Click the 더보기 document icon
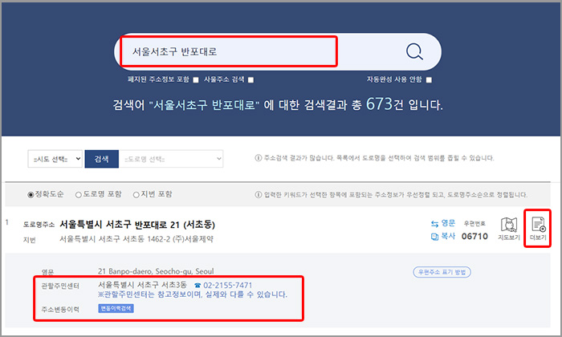Viewport: 562px width, 337px height. (x=539, y=225)
